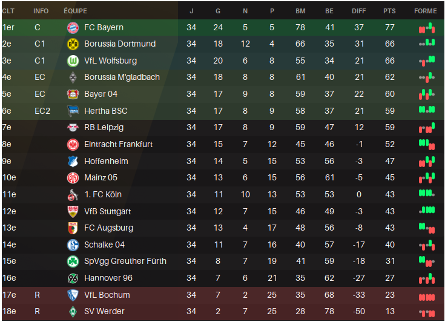The image size is (445, 322).
Task: Open the 1. FC Köln team link
Action: tap(103, 194)
